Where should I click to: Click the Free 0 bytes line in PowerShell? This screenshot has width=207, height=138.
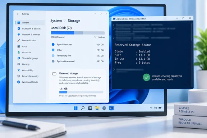(x=132, y=63)
